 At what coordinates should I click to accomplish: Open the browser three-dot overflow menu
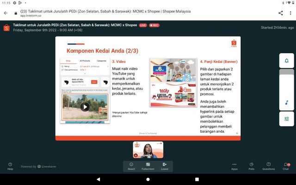(x=290, y=13)
